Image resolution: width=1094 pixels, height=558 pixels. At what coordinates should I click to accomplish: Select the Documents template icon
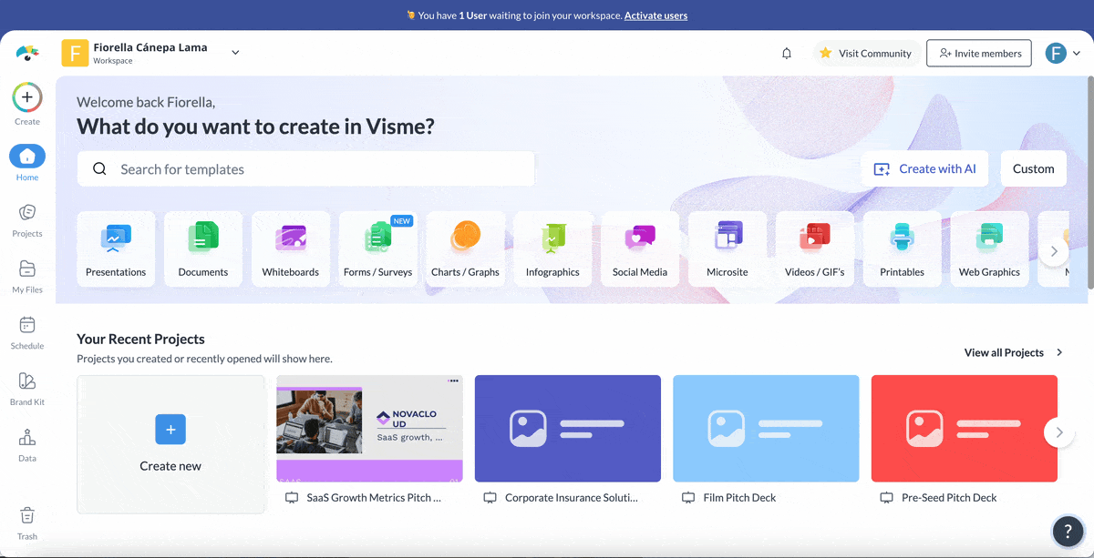click(x=203, y=248)
